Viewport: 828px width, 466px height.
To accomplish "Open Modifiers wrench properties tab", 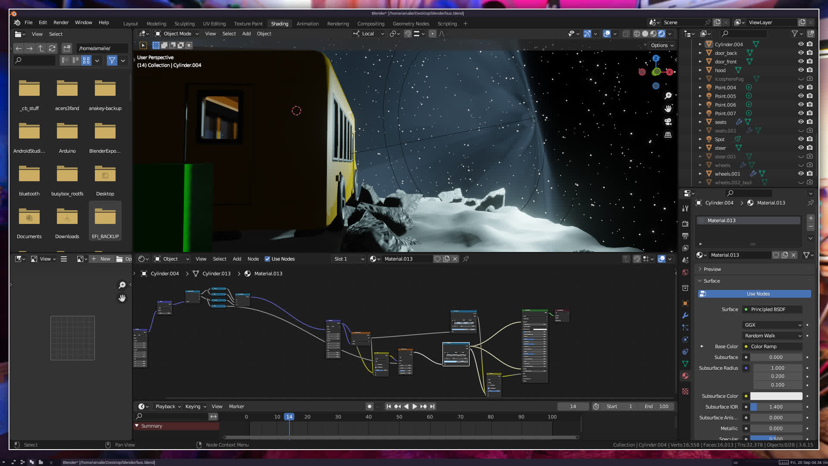I will click(x=685, y=315).
